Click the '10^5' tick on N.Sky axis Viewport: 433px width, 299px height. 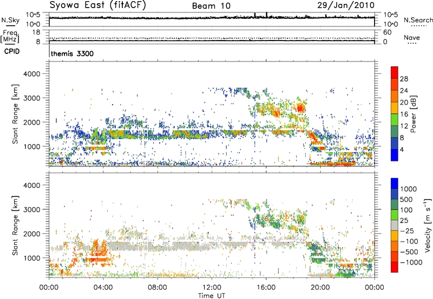(x=33, y=15)
